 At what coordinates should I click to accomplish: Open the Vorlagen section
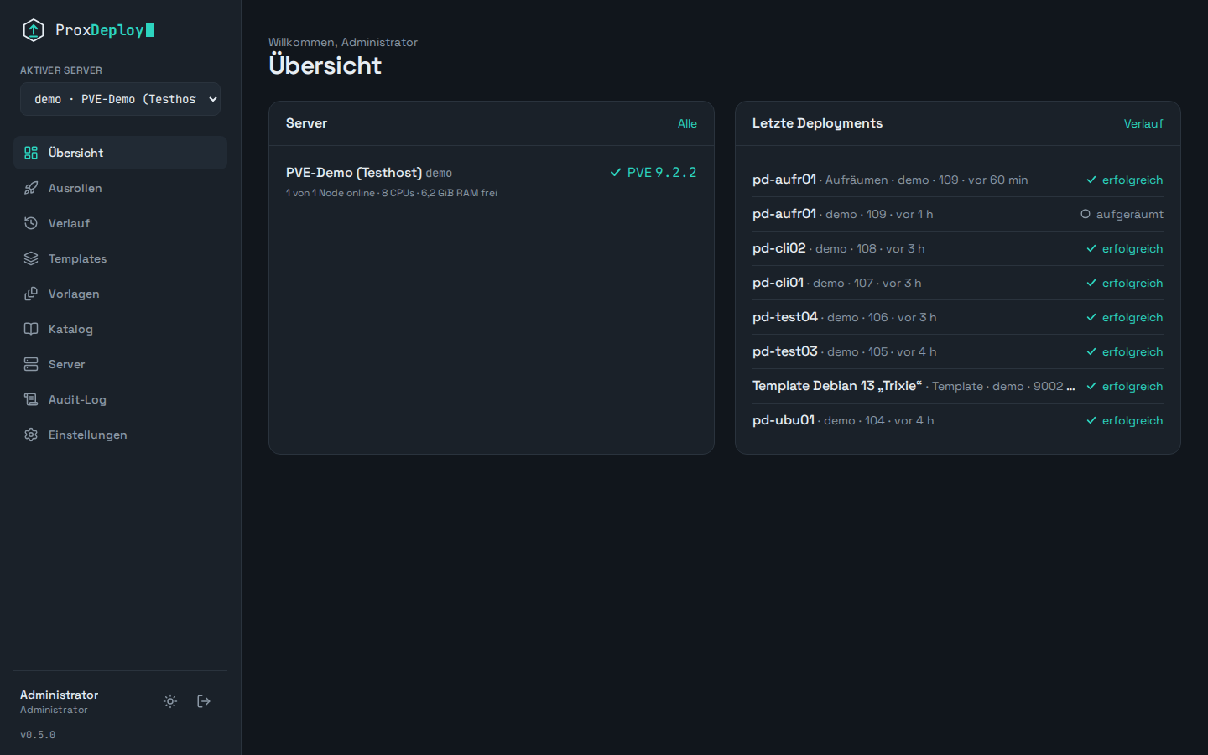[x=120, y=294]
